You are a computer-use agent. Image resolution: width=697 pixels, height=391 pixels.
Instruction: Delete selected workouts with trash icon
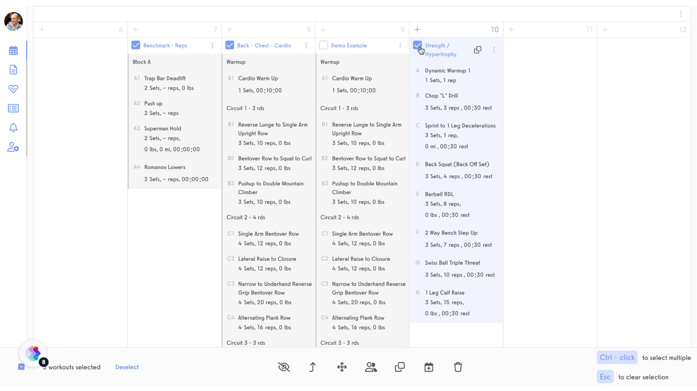tap(458, 367)
